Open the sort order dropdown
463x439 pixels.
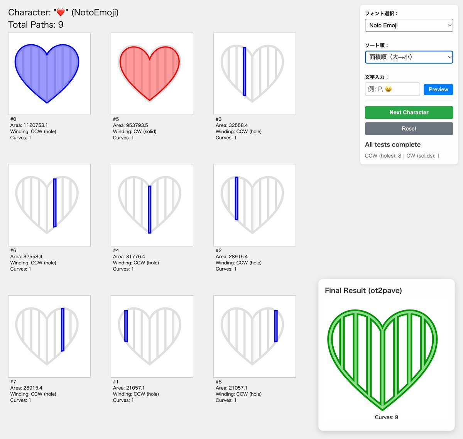click(x=409, y=57)
